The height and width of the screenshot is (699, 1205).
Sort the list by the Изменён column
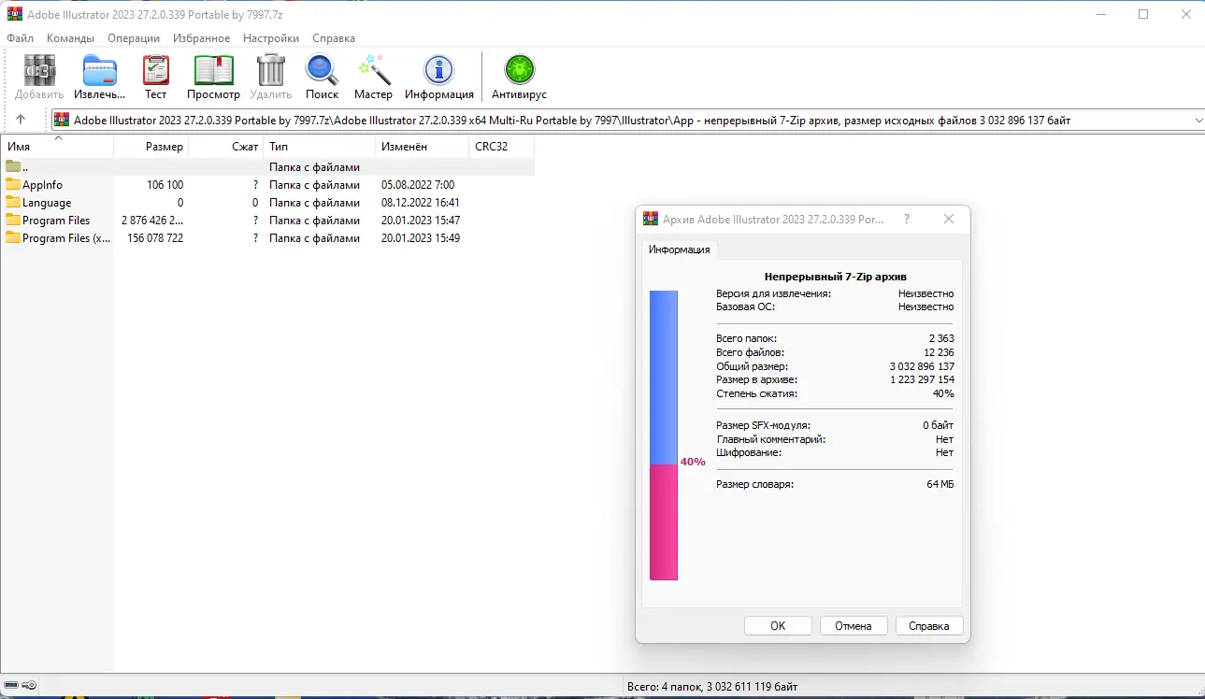(422, 147)
